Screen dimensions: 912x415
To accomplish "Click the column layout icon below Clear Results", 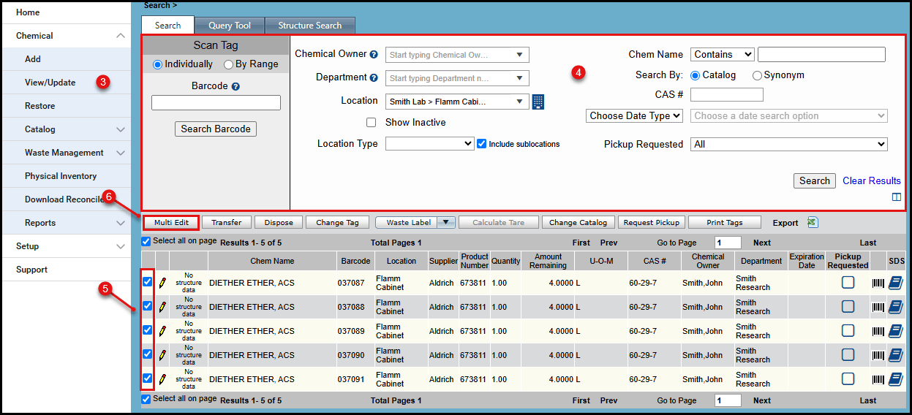I will [897, 197].
